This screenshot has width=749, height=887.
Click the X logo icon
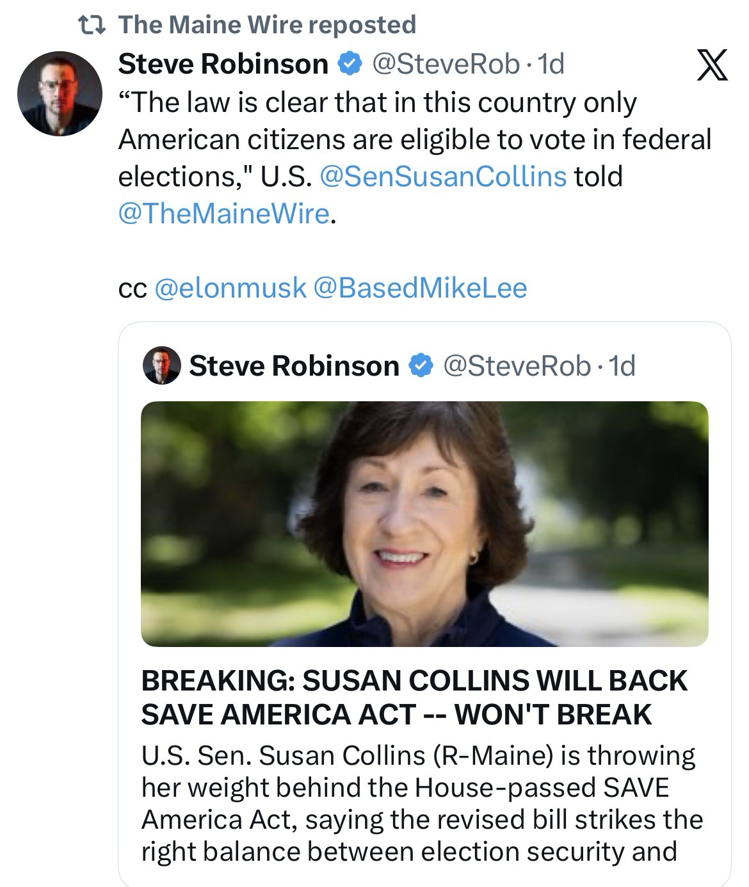pyautogui.click(x=711, y=67)
